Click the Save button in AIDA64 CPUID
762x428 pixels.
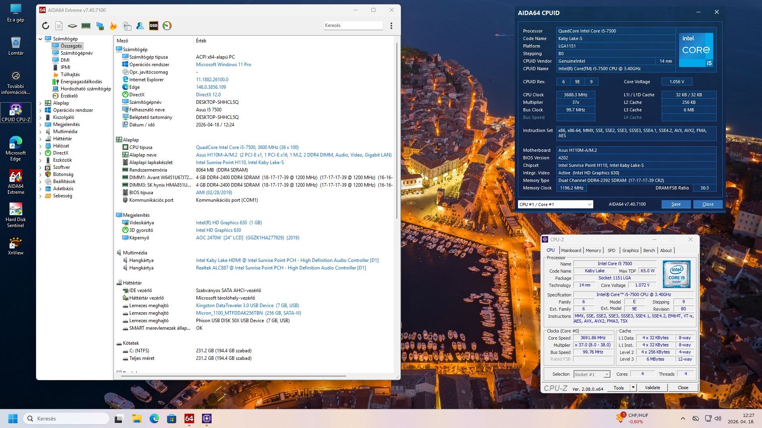(676, 204)
